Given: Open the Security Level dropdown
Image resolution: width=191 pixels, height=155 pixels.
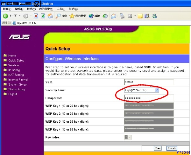Looking at the screenshot, I should point(141,90).
